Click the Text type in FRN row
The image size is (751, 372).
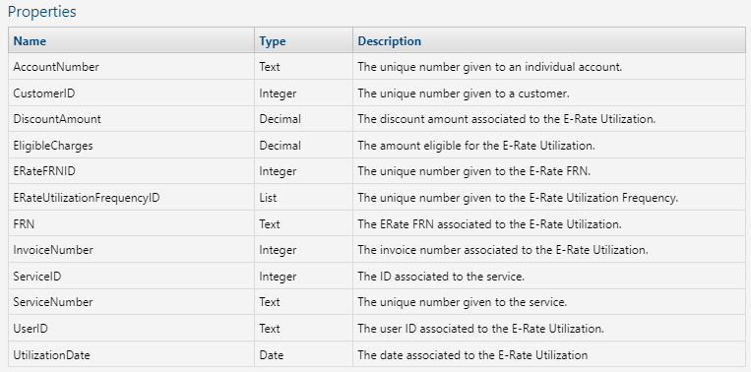[270, 224]
